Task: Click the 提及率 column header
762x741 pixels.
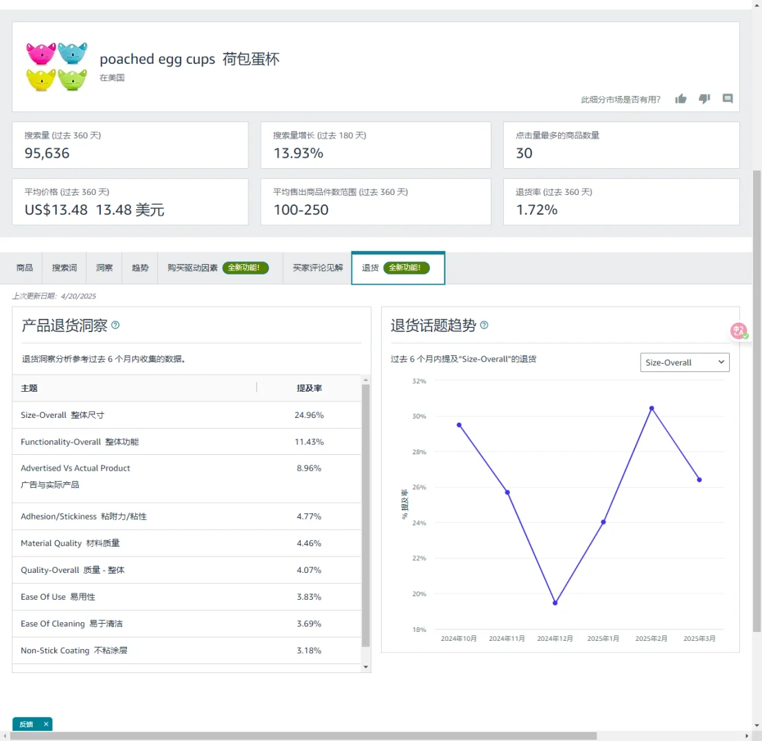Action: 309,388
